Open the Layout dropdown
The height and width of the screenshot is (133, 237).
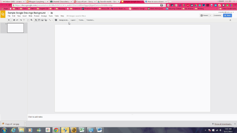click(73, 20)
